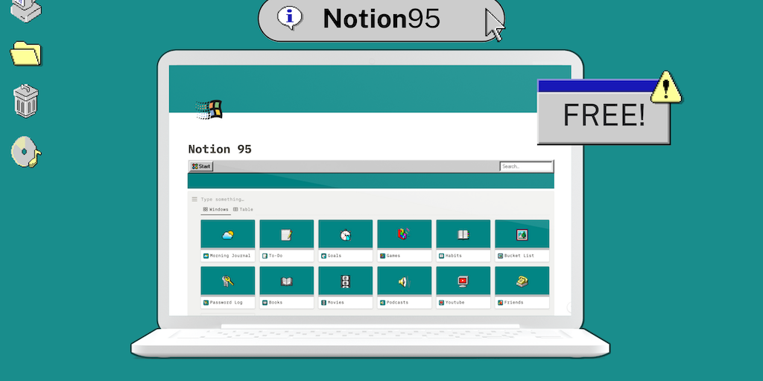This screenshot has width=763, height=381.
Task: Click the Goals card label
Action: (x=335, y=256)
